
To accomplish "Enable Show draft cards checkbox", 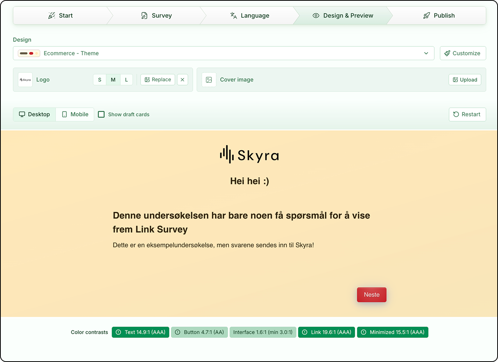I will coord(101,114).
